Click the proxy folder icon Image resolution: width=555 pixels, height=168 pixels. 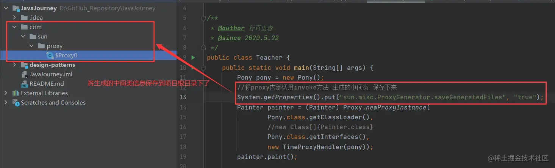pos(42,46)
